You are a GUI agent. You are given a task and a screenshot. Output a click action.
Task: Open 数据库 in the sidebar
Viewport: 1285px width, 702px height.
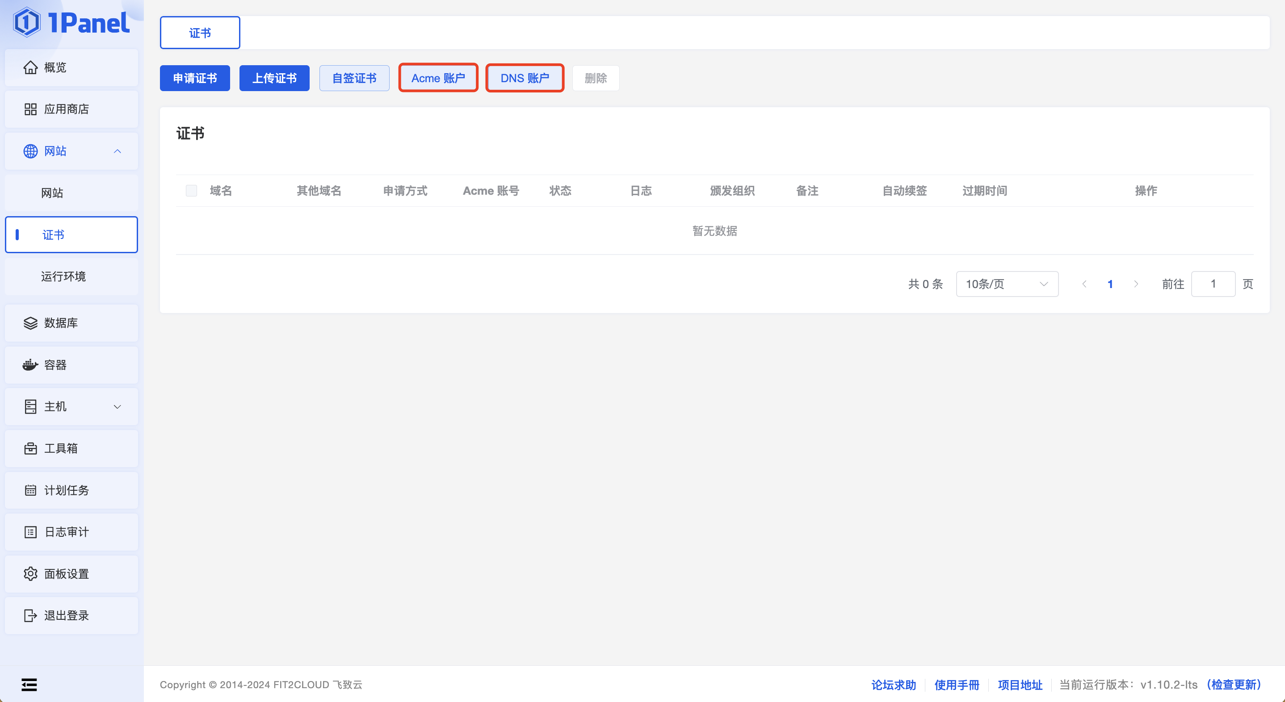[x=71, y=323]
